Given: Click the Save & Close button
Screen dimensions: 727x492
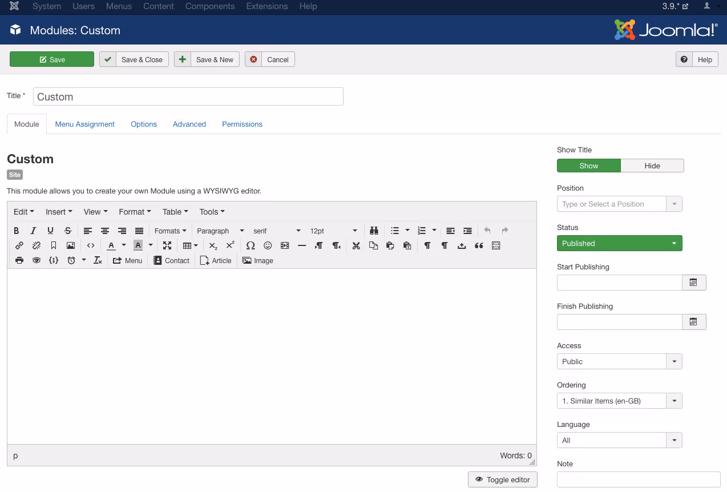Looking at the screenshot, I should pos(134,59).
